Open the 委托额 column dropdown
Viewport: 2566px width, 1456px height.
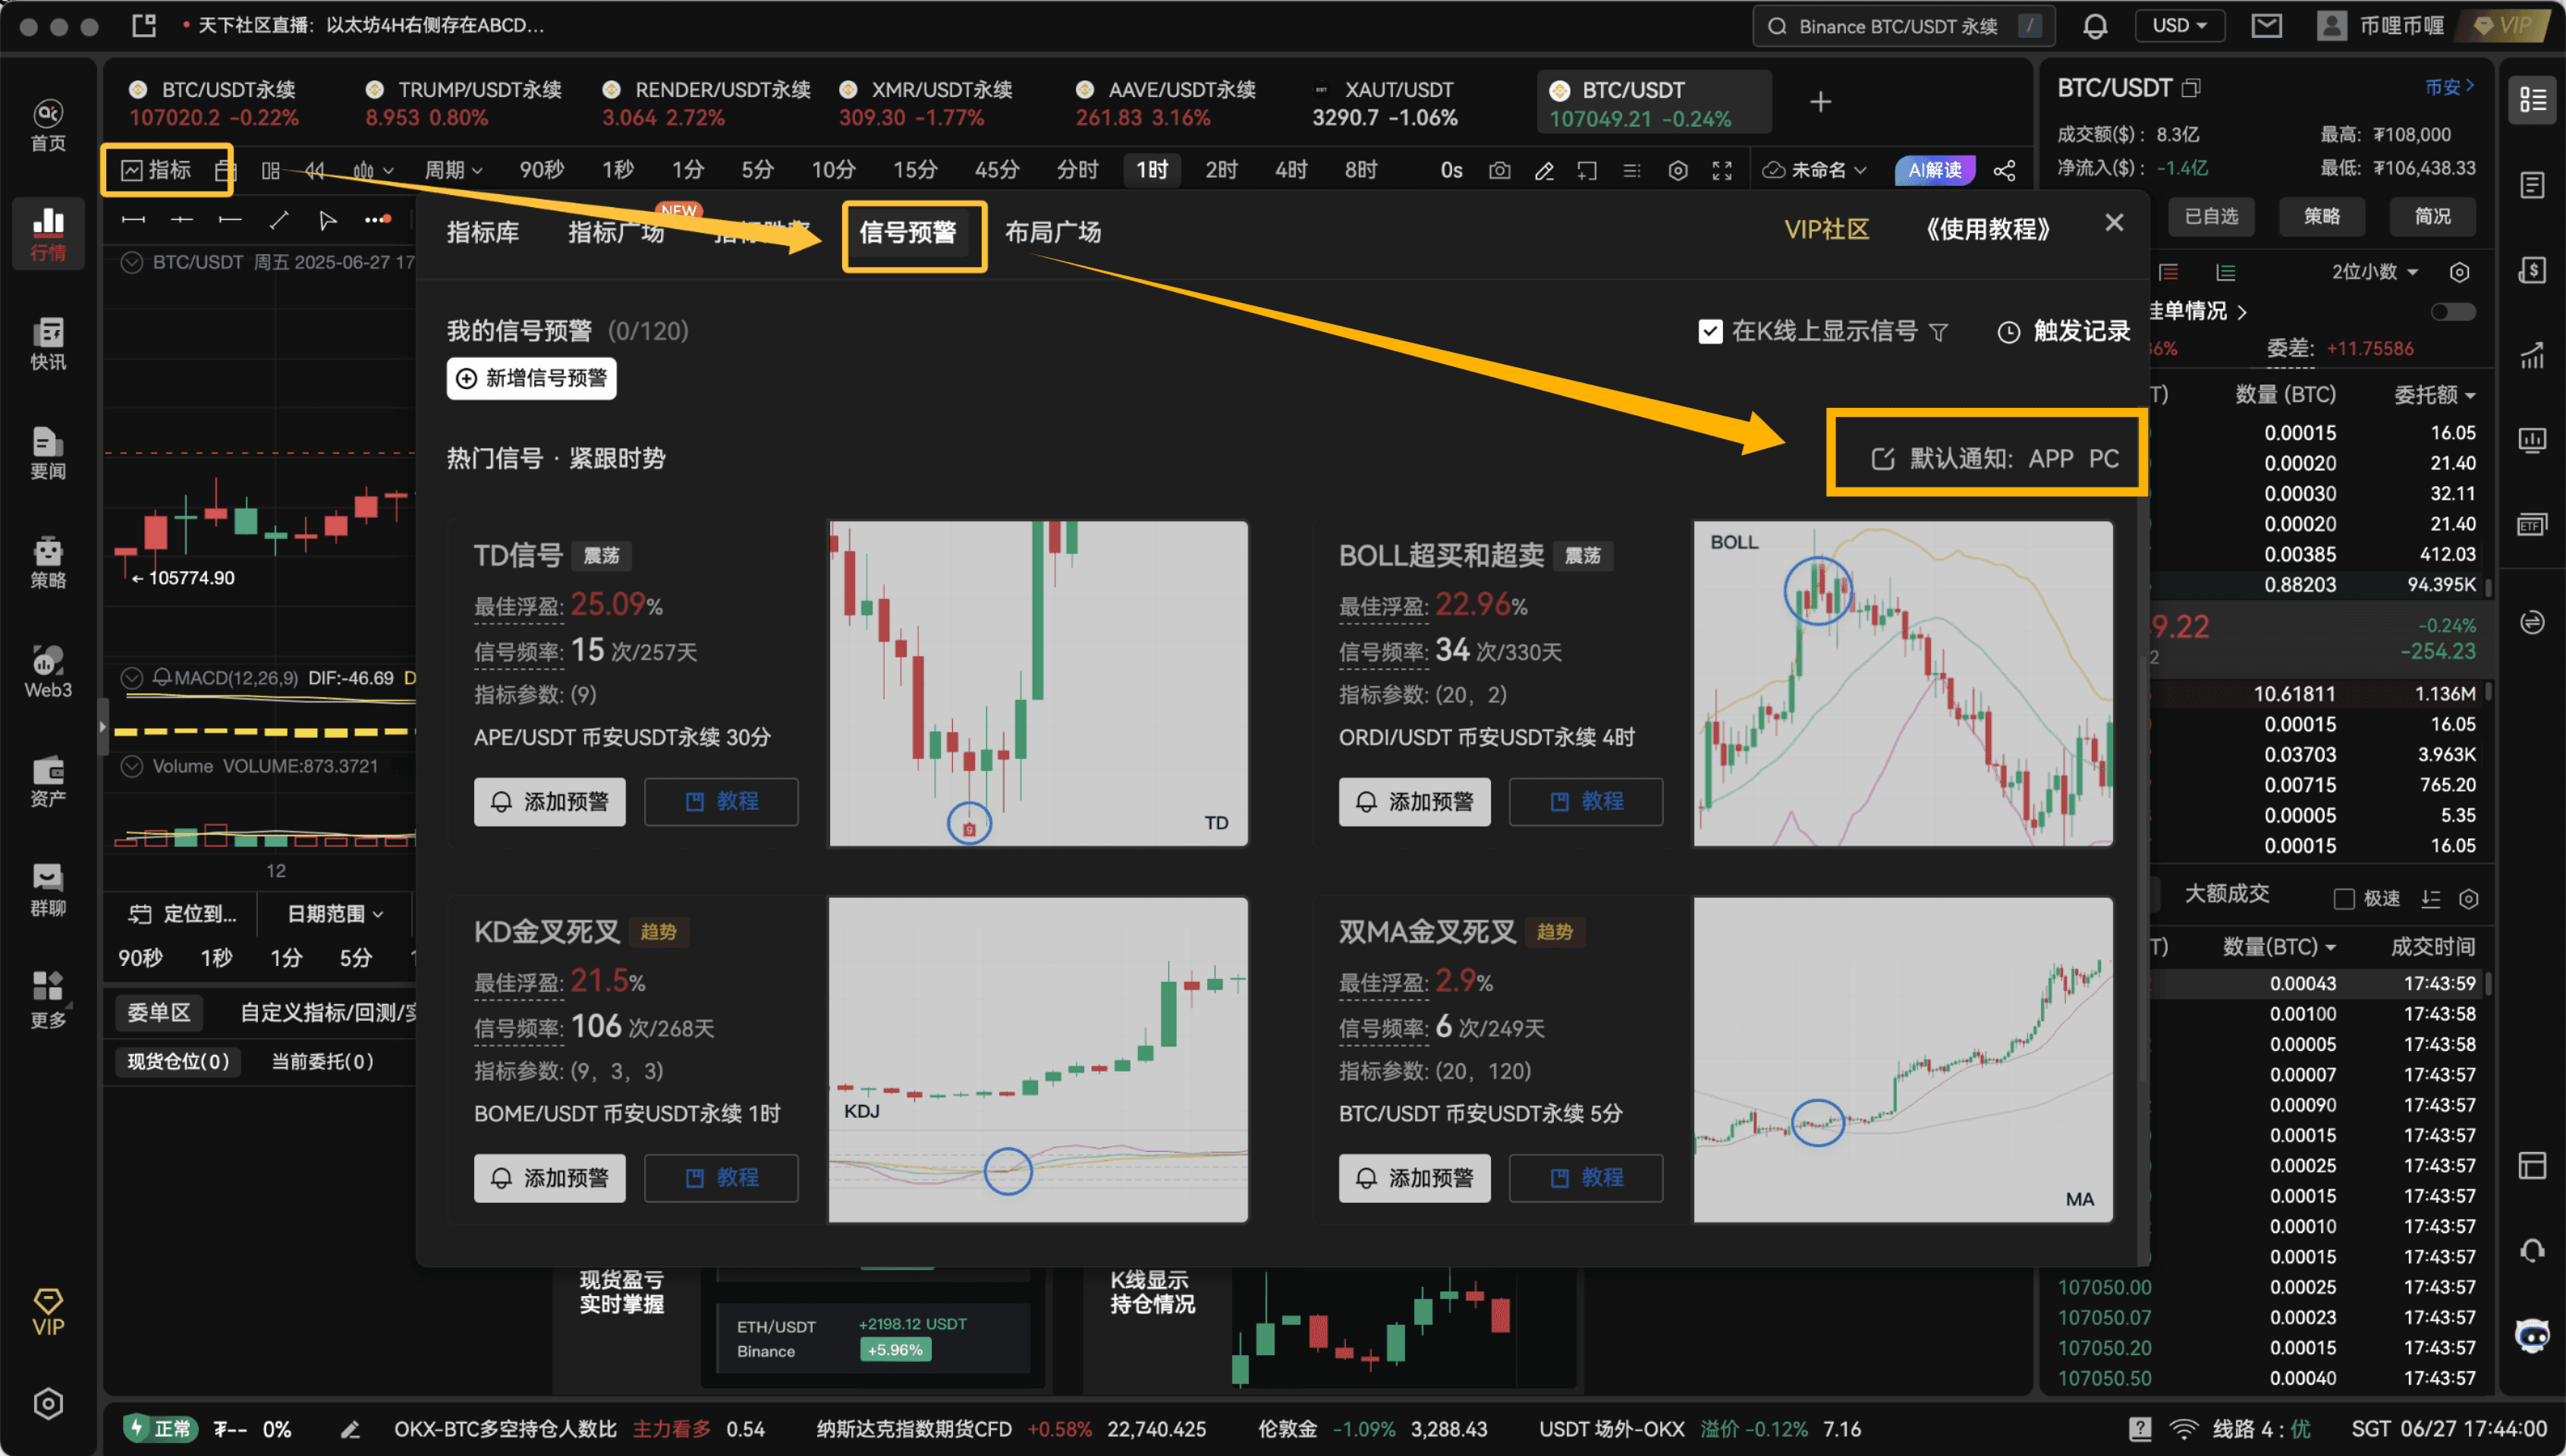[2434, 395]
